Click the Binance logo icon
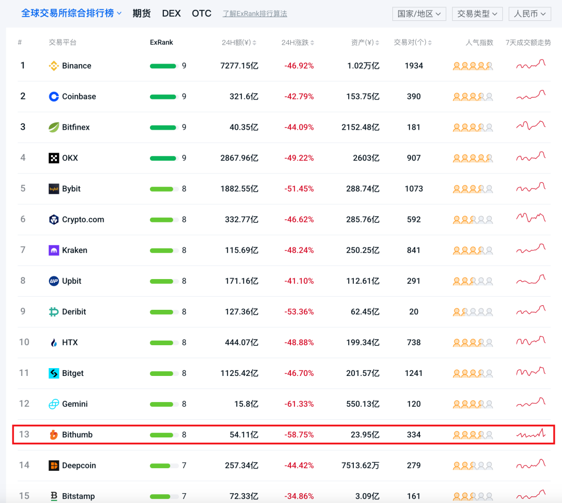The width and height of the screenshot is (562, 503). [x=54, y=66]
